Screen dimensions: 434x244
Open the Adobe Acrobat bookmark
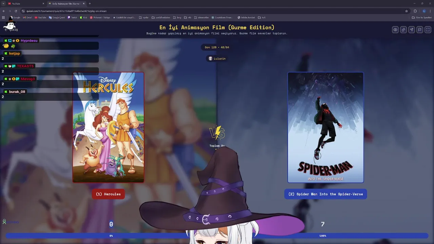[246, 18]
